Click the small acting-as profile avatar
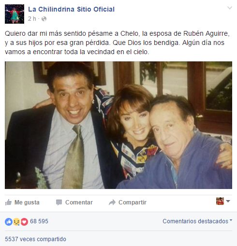The height and width of the screenshot is (246, 237). pos(220,201)
